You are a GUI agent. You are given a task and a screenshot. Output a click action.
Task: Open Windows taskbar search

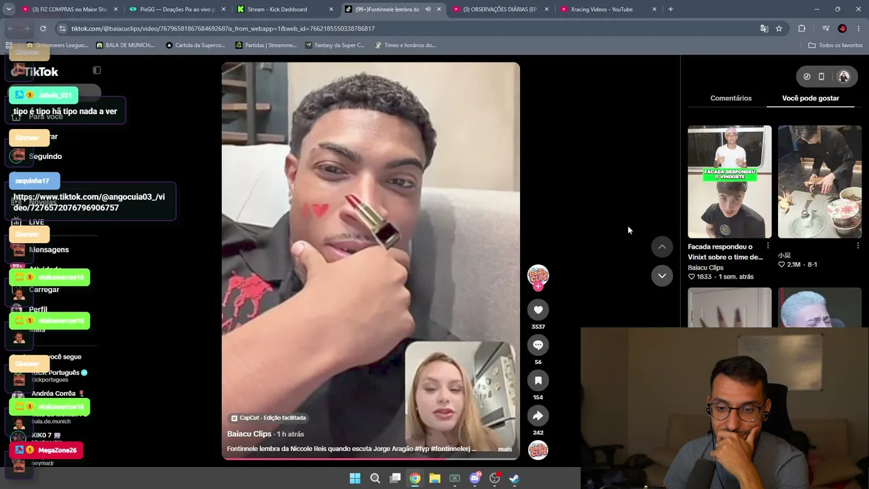click(375, 478)
